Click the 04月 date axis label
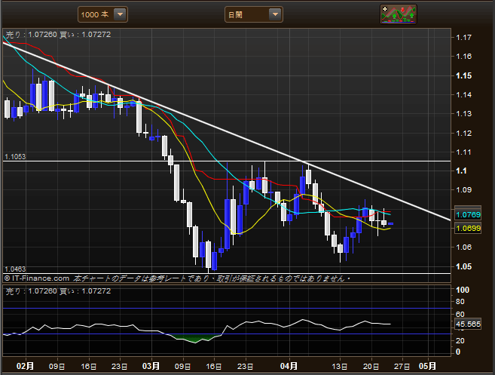This screenshot has height=375, width=495. click(x=289, y=366)
